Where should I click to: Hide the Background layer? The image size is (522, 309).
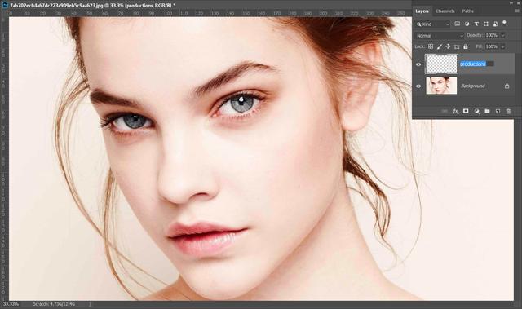click(x=418, y=86)
